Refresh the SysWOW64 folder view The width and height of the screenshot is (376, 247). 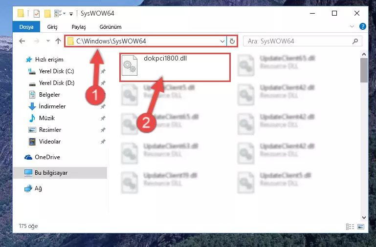232,41
